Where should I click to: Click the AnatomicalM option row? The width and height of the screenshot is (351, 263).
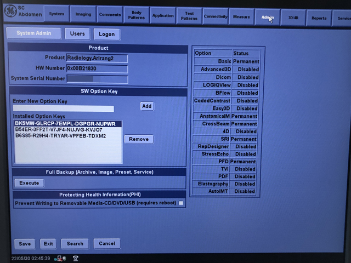(225, 116)
